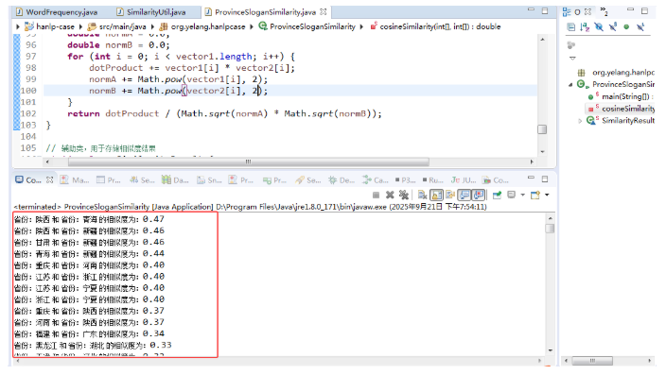
Task: Click line 102 return statement in editor
Action: (x=224, y=113)
